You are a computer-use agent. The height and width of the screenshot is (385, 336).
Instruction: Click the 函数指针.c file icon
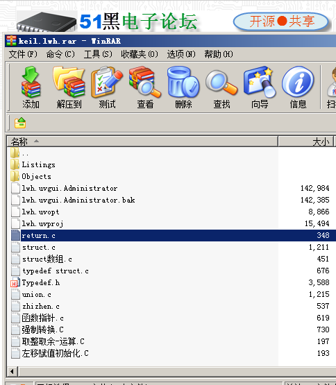[15, 318]
